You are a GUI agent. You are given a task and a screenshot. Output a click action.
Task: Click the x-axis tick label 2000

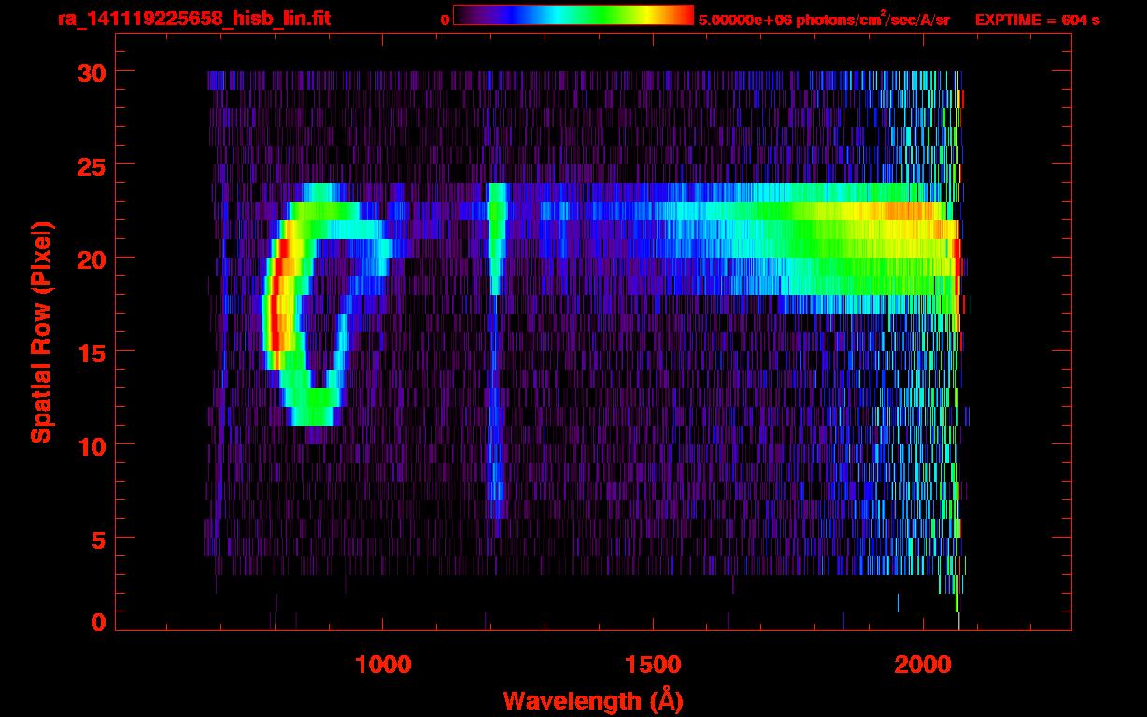(923, 664)
